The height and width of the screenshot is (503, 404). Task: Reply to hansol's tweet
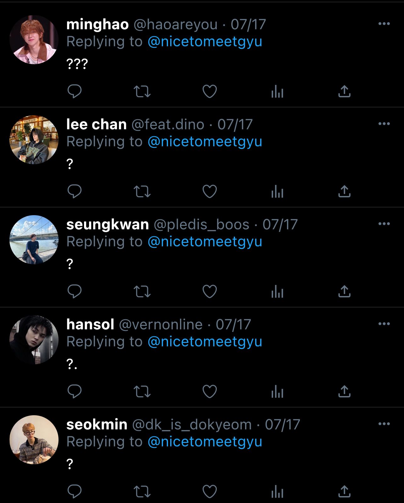point(75,392)
